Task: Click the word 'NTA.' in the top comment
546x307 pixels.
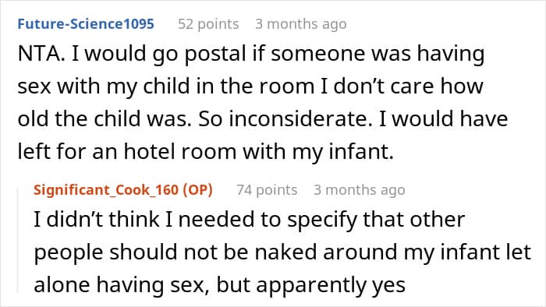Action: pyautogui.click(x=41, y=55)
